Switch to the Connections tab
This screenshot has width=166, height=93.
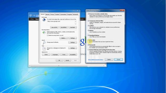point(63,14)
